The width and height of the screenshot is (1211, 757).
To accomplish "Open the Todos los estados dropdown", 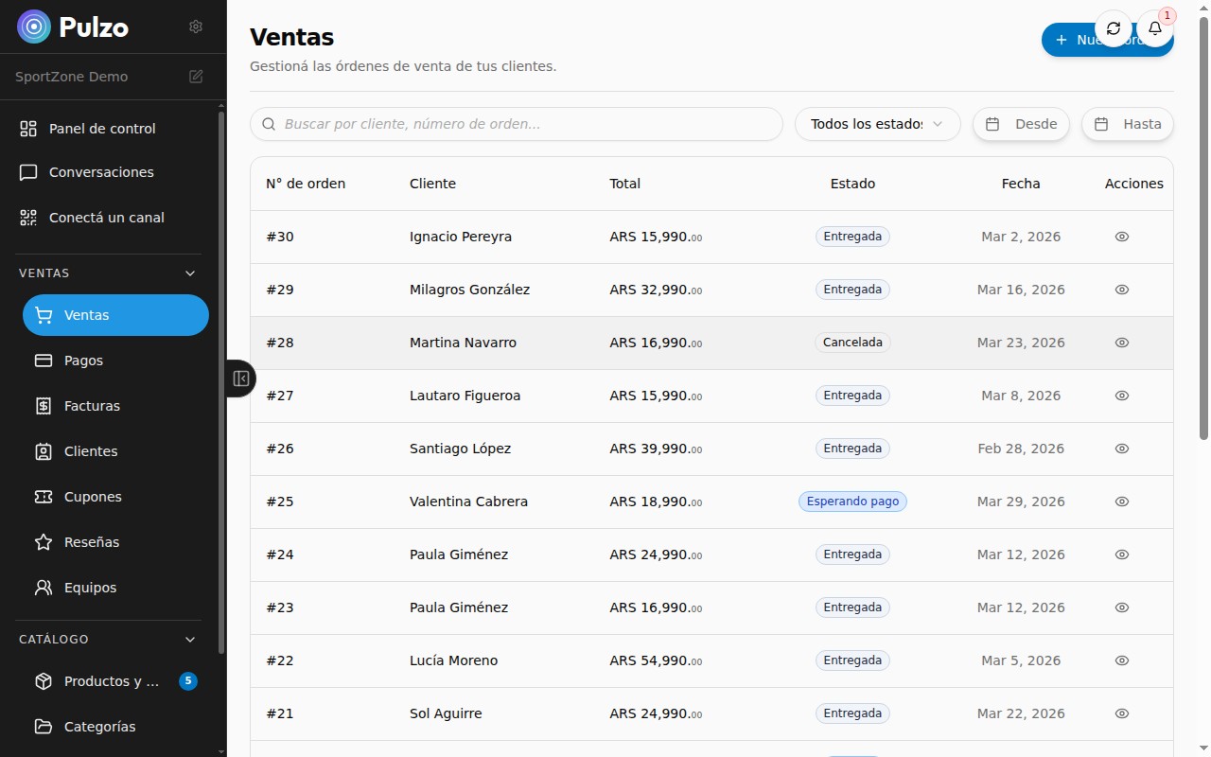I will point(877,124).
